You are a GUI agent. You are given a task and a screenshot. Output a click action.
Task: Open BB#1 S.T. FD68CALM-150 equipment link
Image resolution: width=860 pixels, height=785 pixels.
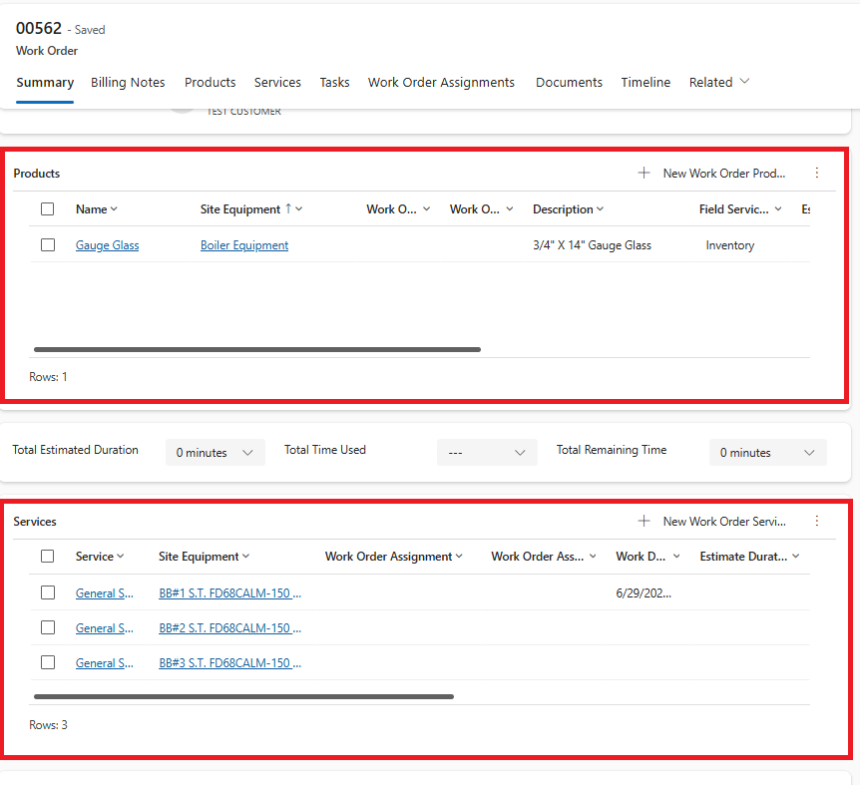coord(229,593)
